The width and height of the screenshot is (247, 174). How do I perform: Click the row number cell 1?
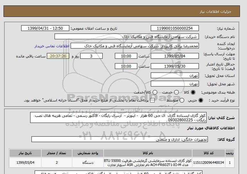pos(230,163)
